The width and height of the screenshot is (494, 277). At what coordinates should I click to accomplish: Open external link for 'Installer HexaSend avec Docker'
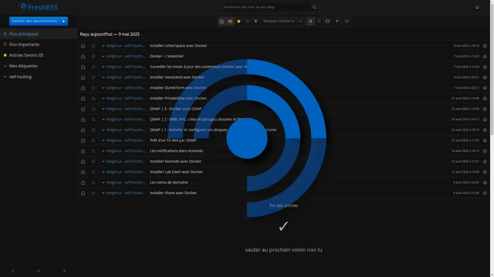tap(485, 78)
